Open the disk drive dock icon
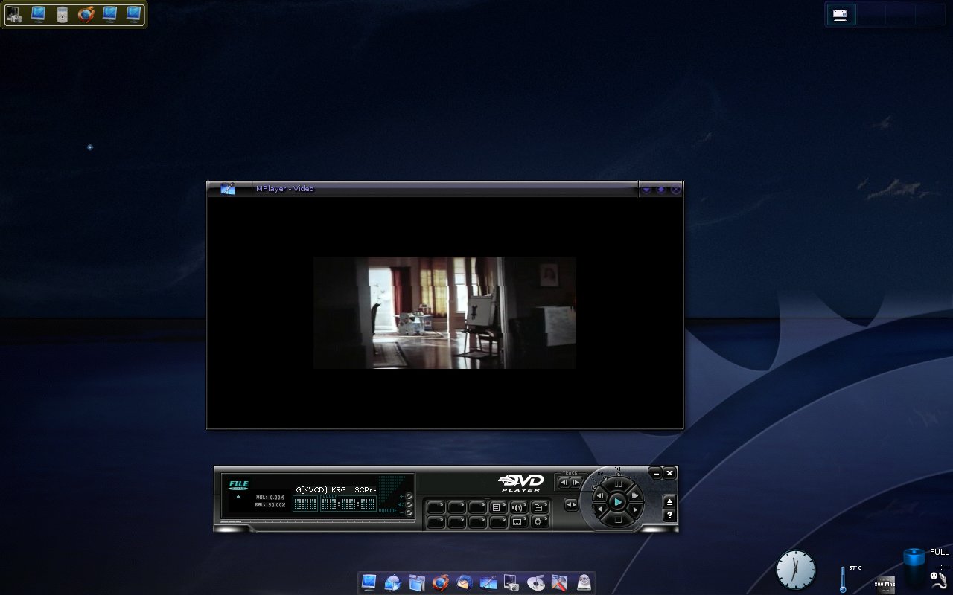 point(584,582)
